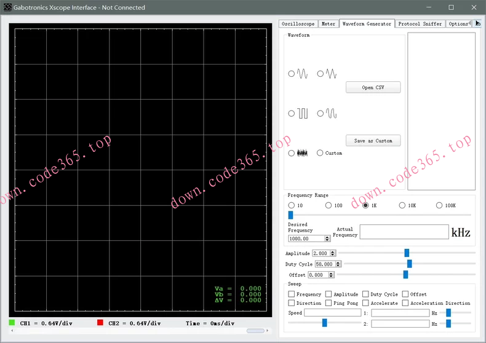
Task: Select the square waveform icon
Action: coord(301,114)
